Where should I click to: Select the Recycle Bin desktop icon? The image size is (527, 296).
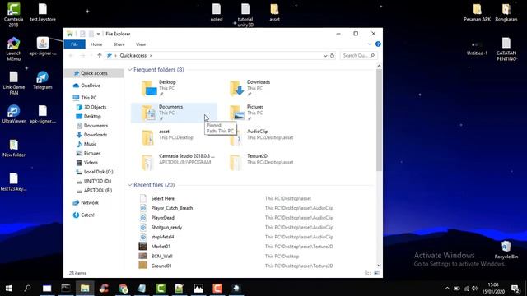coord(506,250)
